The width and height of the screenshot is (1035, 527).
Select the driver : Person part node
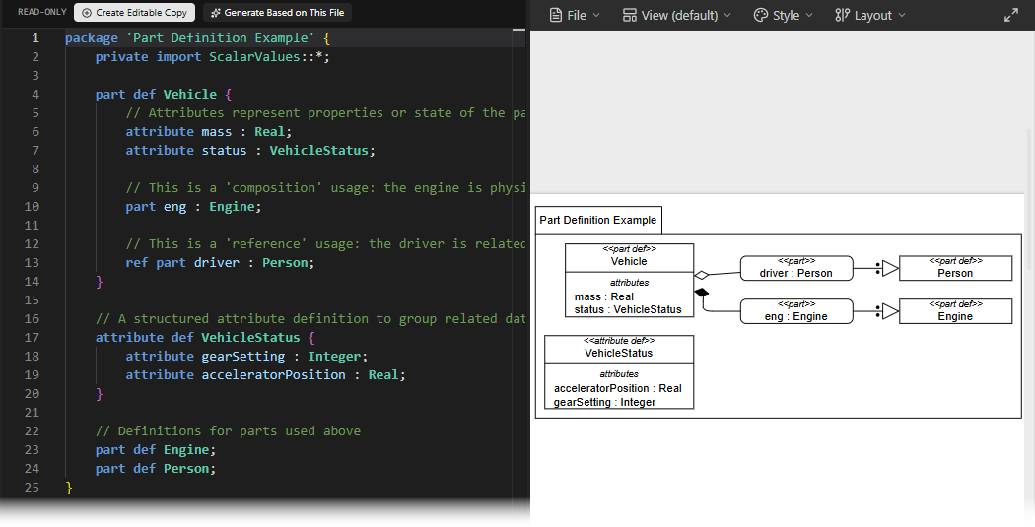click(x=795, y=268)
